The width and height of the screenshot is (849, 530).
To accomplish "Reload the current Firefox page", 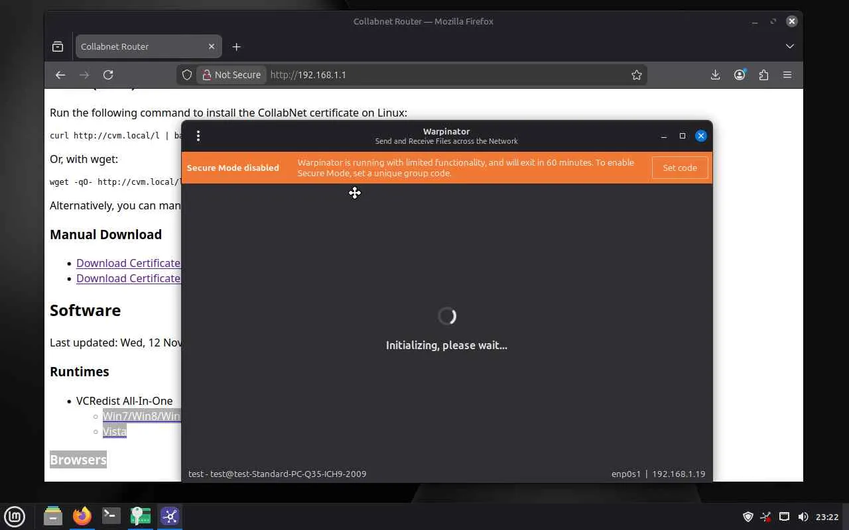I will pyautogui.click(x=108, y=75).
